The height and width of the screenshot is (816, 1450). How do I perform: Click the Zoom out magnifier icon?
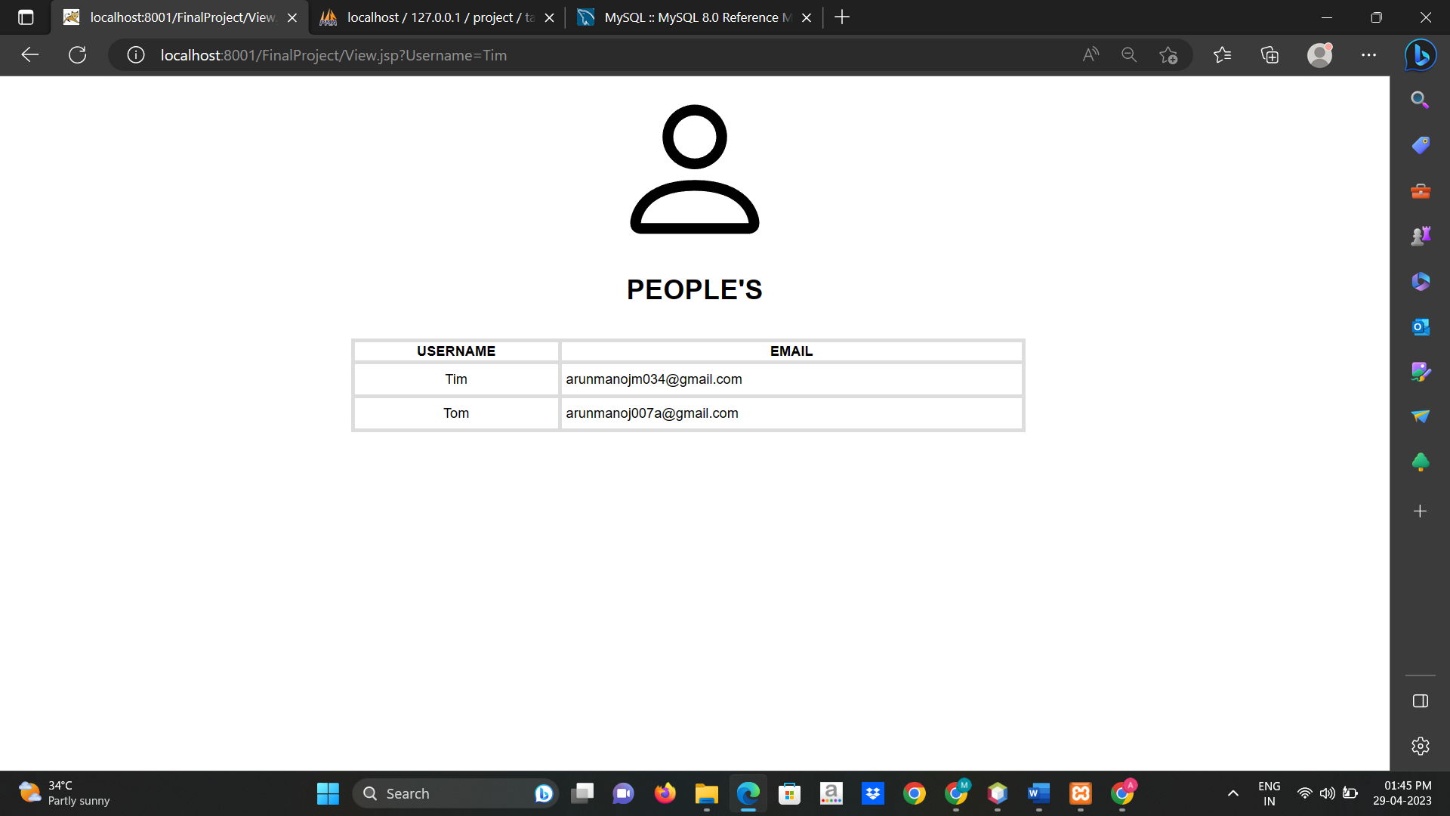pyautogui.click(x=1129, y=55)
